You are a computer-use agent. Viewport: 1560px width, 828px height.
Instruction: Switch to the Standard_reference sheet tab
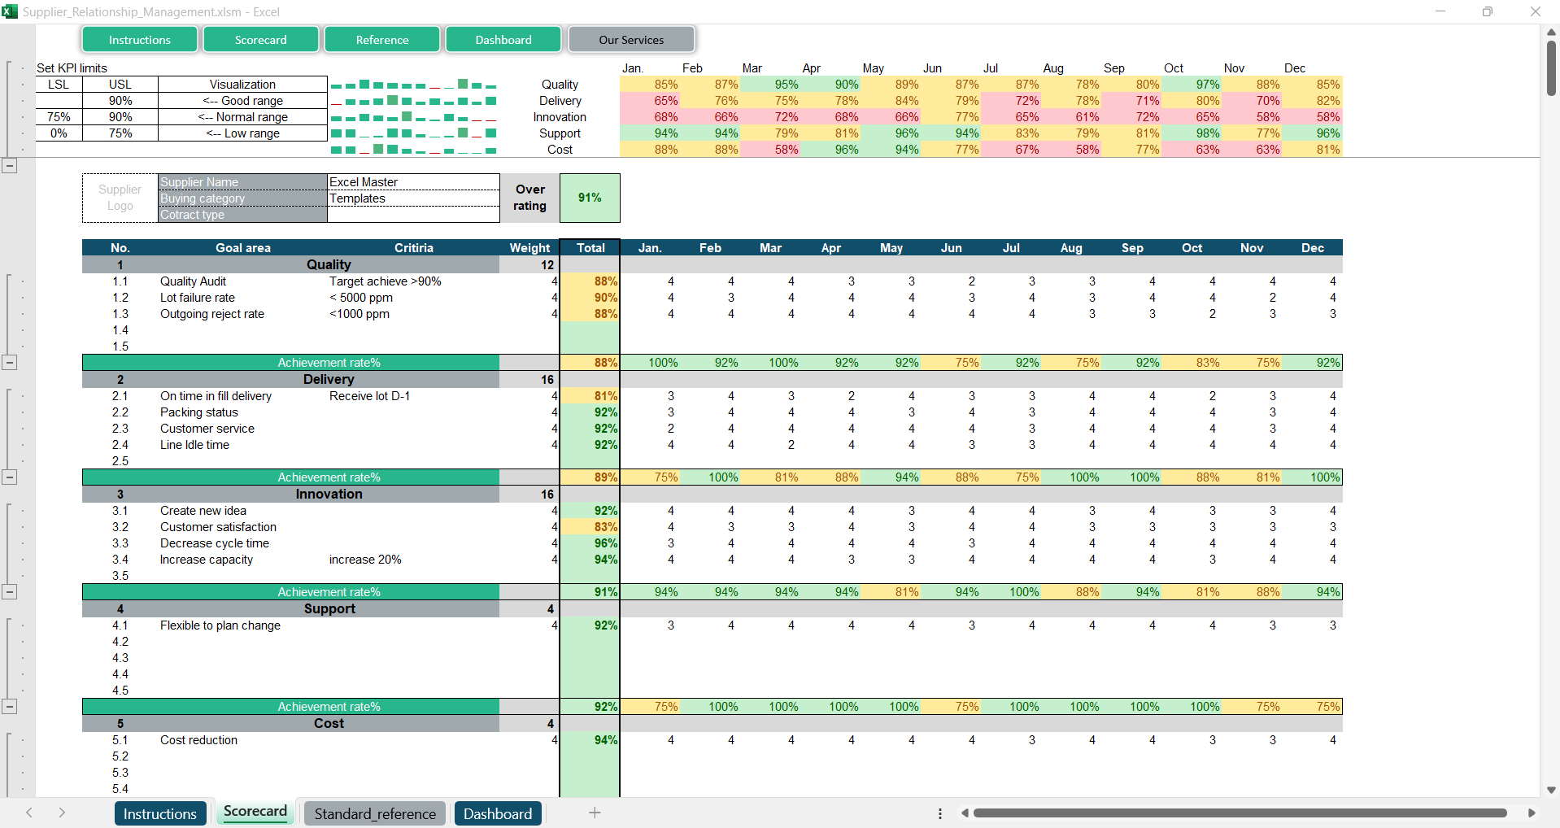(x=375, y=813)
